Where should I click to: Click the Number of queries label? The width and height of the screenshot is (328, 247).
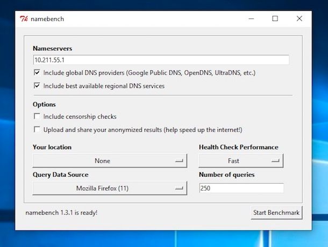point(227,175)
